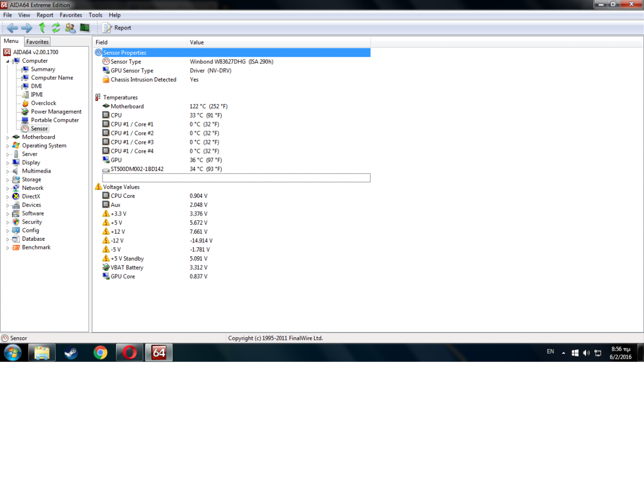
Task: Click the Config tree icon
Action: 16,231
